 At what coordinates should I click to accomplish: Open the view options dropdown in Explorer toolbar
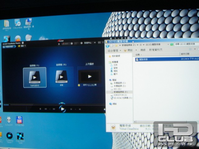[x=195, y=49]
